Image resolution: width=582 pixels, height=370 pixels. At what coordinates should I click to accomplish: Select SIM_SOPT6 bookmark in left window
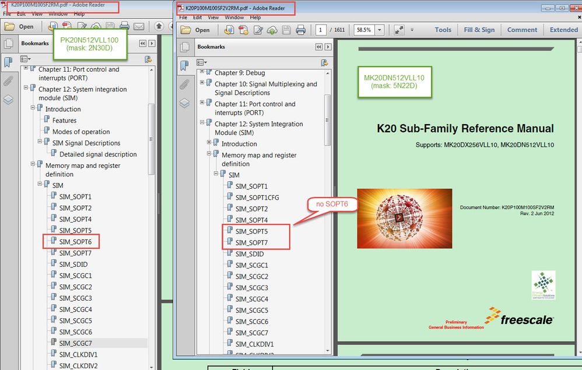tap(75, 242)
